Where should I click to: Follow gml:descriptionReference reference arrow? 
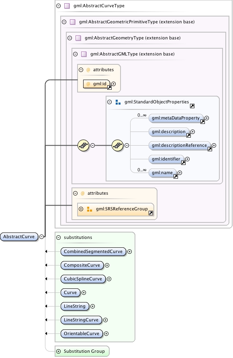[x=210, y=149]
